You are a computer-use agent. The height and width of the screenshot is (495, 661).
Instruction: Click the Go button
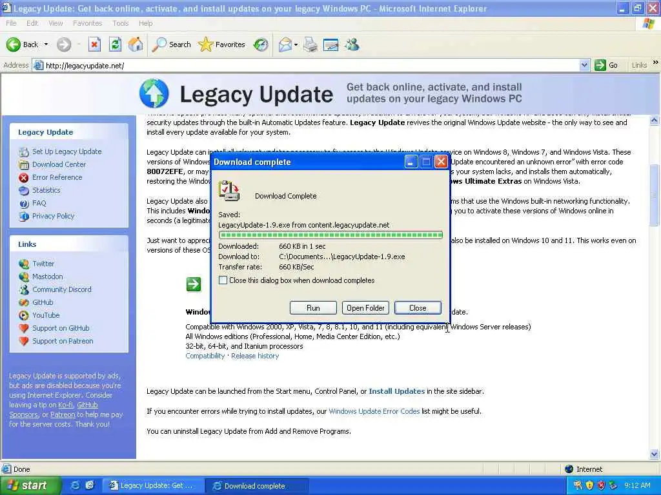tap(607, 65)
